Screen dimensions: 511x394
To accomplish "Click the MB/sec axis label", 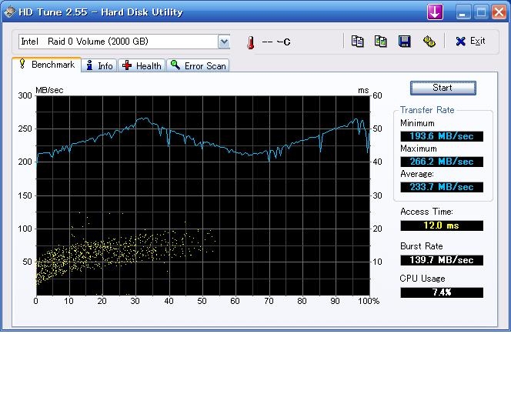I will (49, 90).
